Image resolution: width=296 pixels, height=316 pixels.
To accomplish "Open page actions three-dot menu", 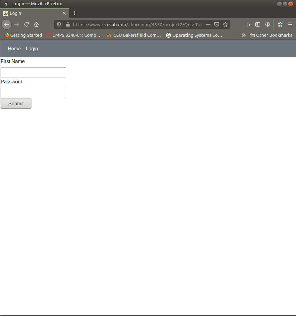I will (x=208, y=25).
